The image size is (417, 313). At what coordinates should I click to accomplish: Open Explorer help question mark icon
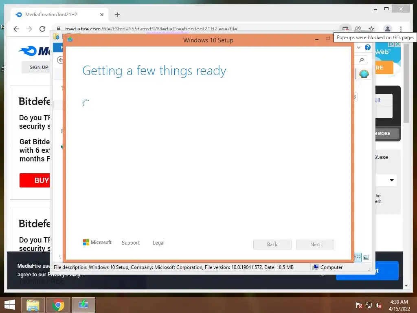368,47
